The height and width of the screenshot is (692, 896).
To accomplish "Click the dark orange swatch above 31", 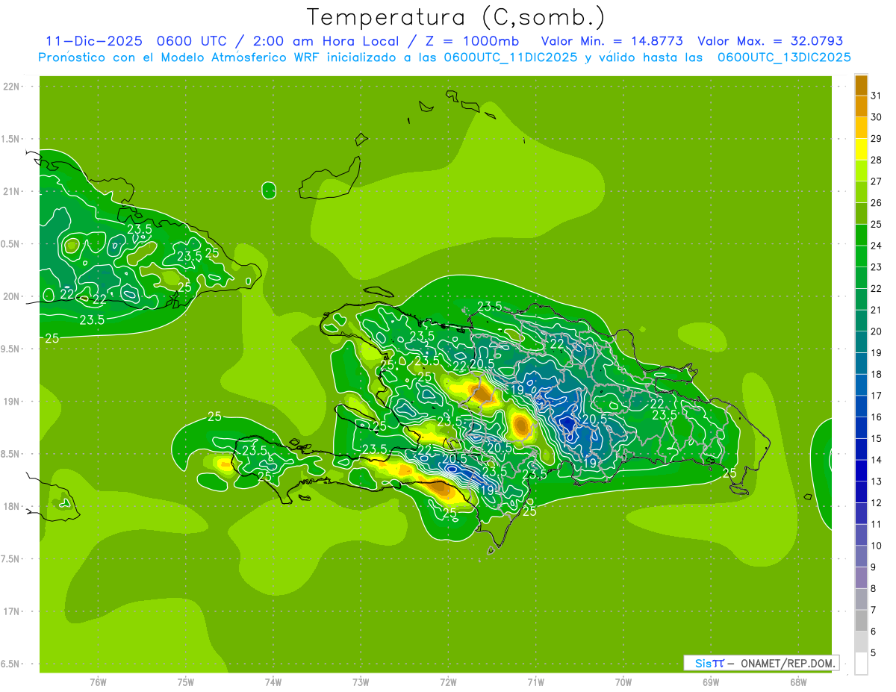I will (861, 84).
